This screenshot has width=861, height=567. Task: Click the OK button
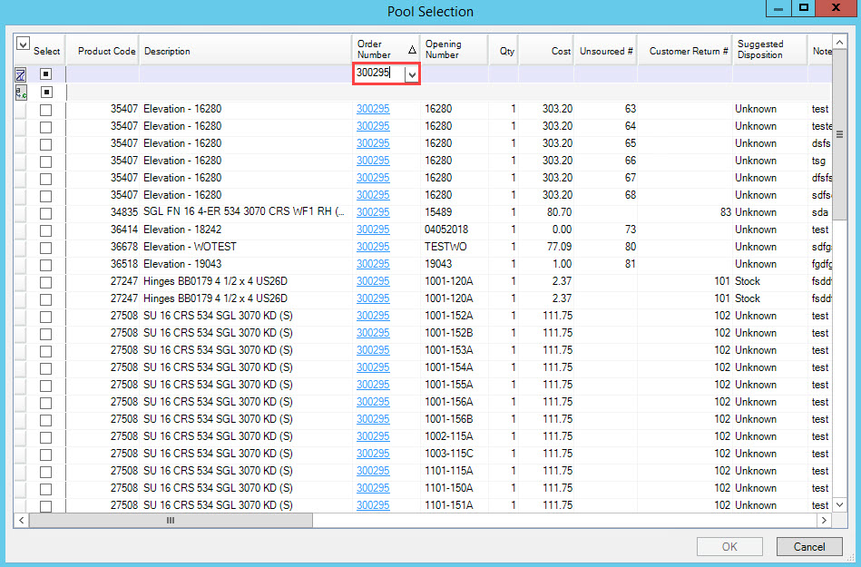729,547
